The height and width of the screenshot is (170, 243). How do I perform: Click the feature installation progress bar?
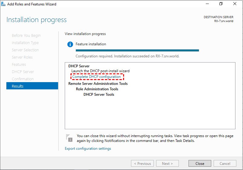tap(137, 50)
